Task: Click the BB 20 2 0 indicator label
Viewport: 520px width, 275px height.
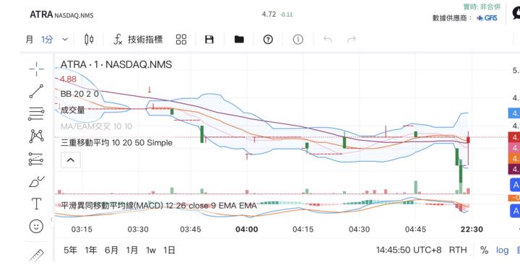Action: coord(79,94)
